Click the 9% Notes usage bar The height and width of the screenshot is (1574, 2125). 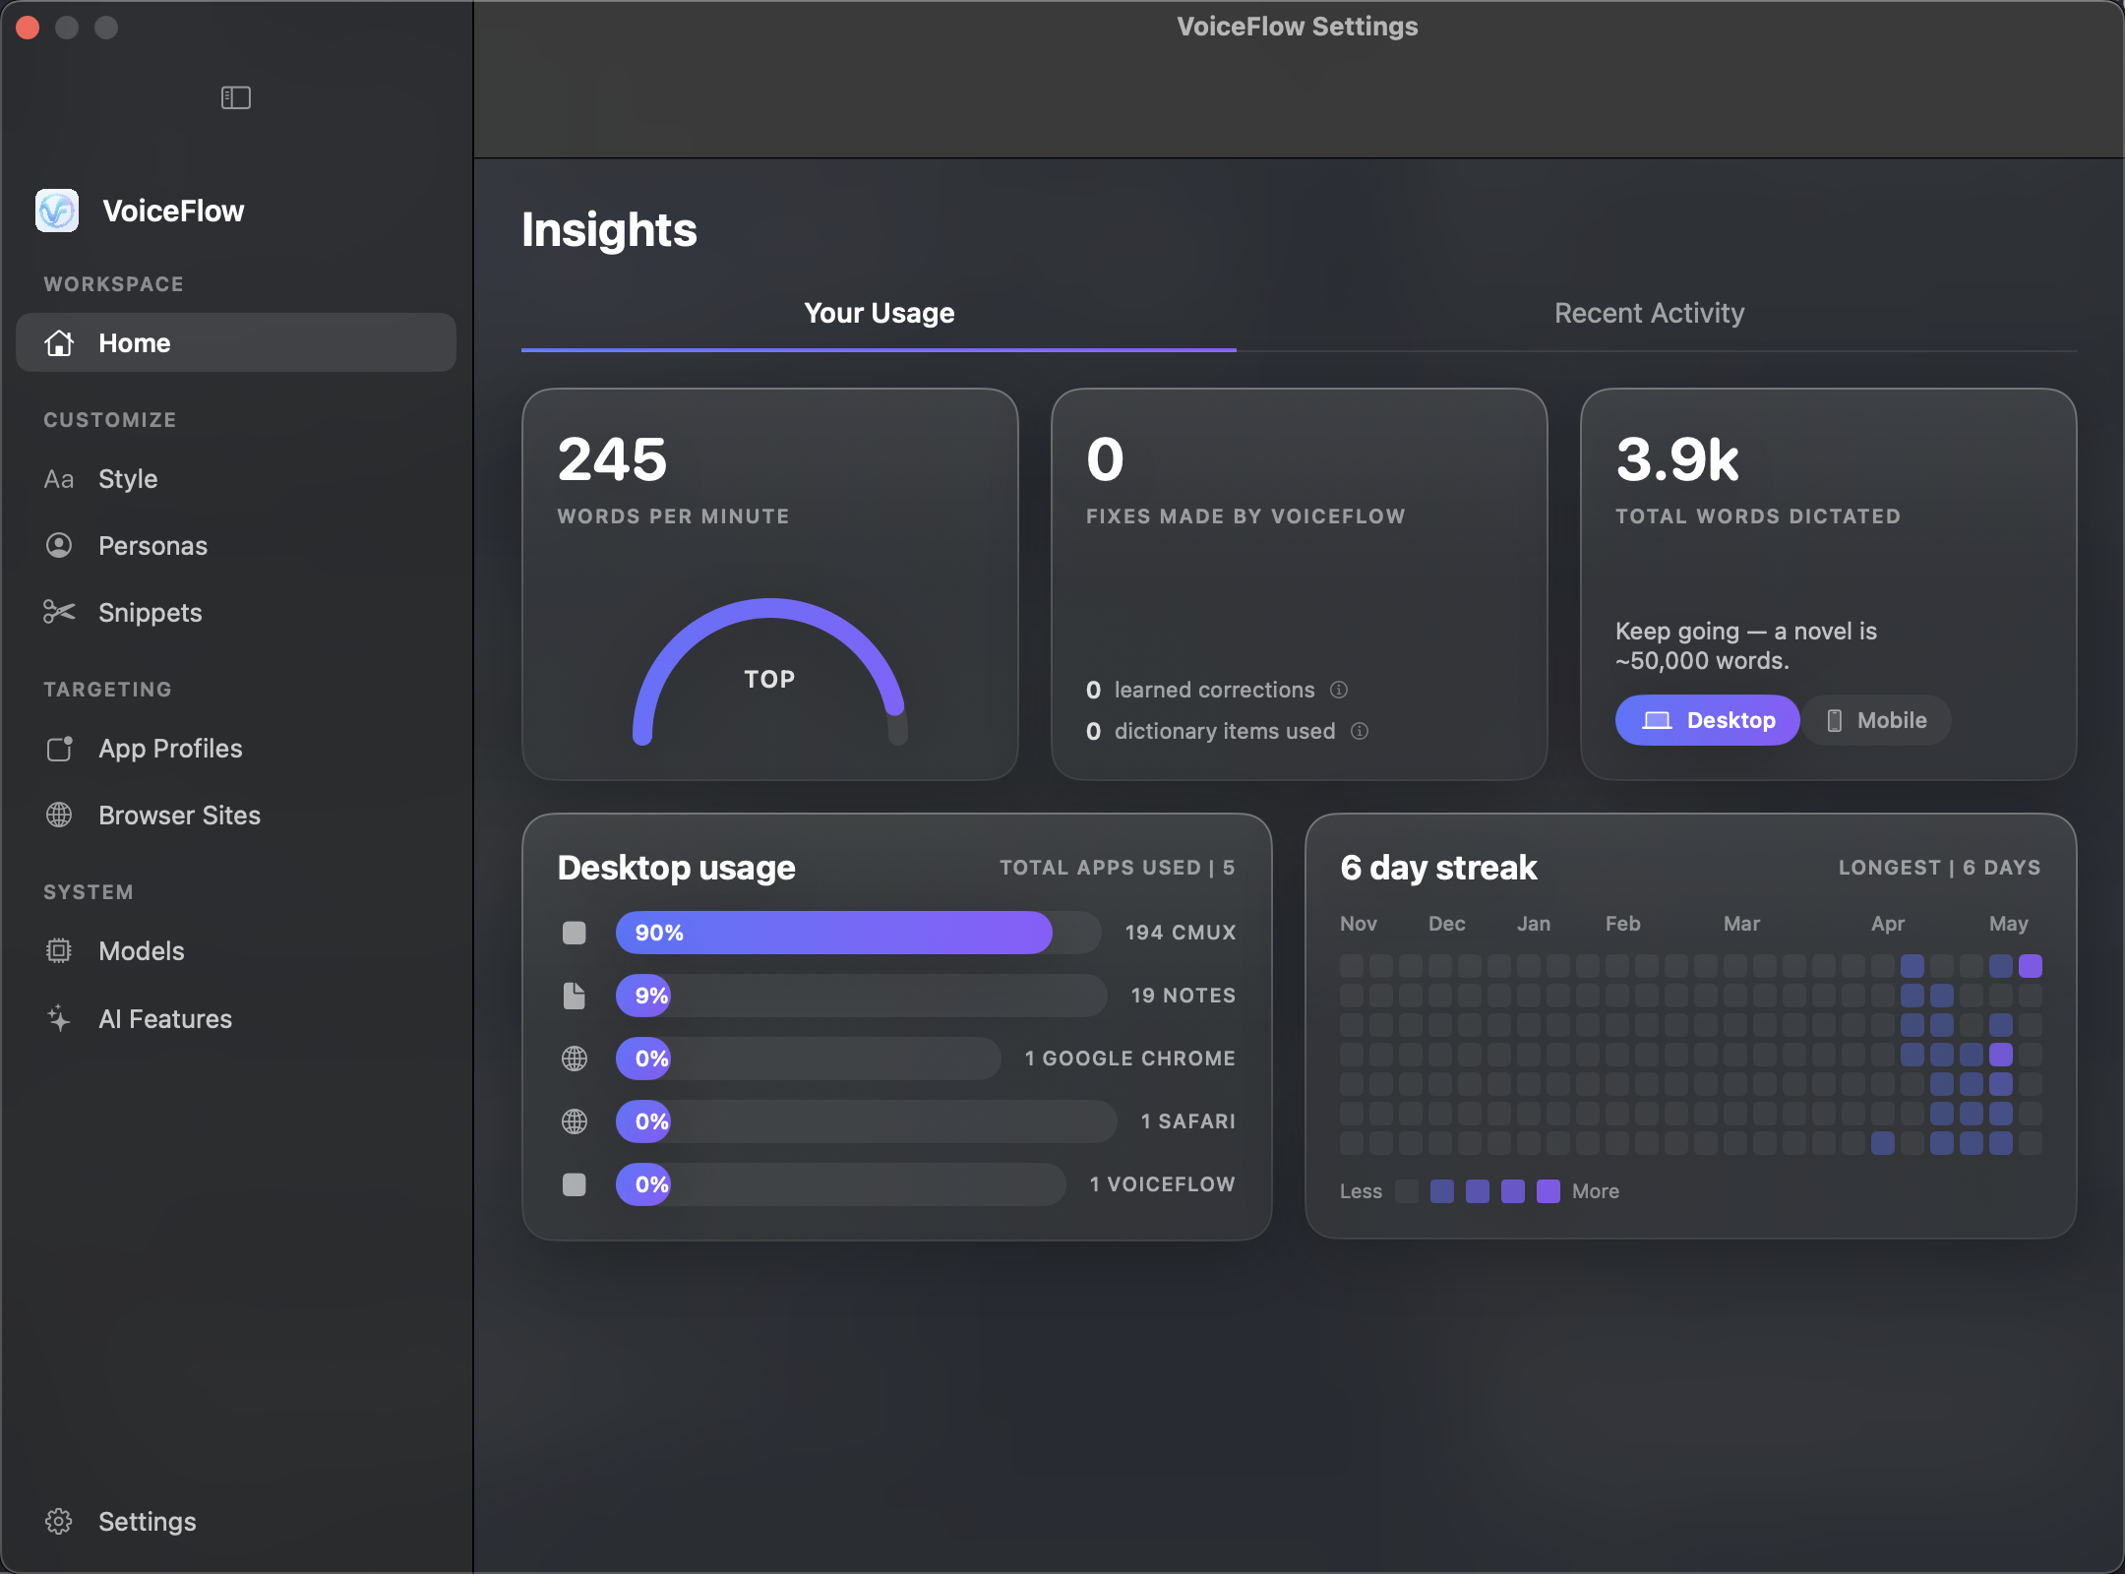tap(861, 996)
